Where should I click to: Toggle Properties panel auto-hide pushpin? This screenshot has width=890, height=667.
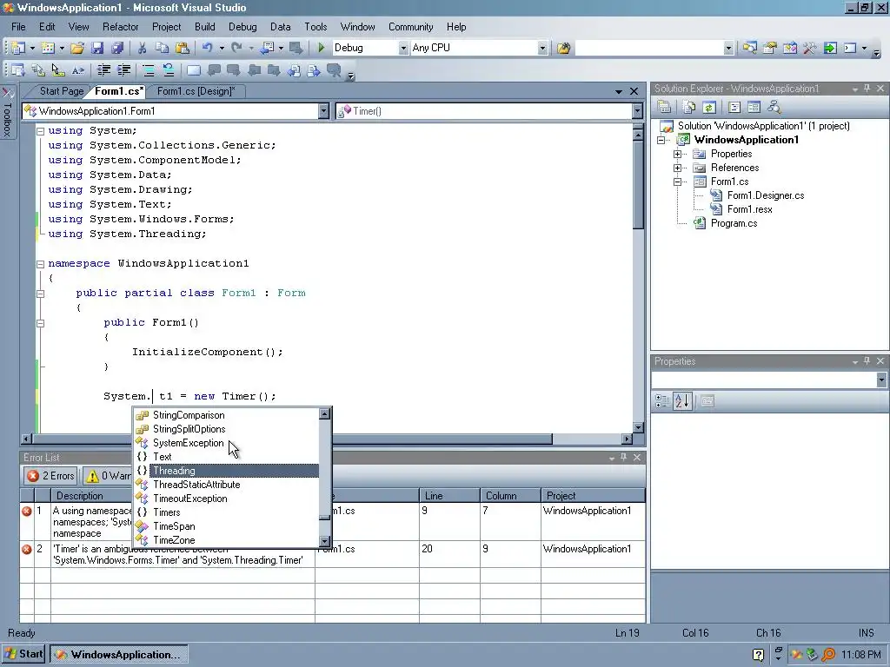867,361
